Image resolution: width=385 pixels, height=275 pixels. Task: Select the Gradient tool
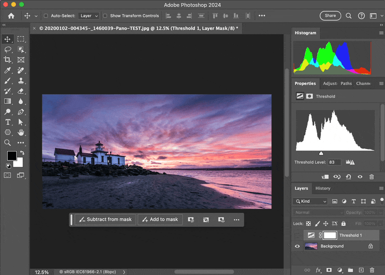click(7, 101)
